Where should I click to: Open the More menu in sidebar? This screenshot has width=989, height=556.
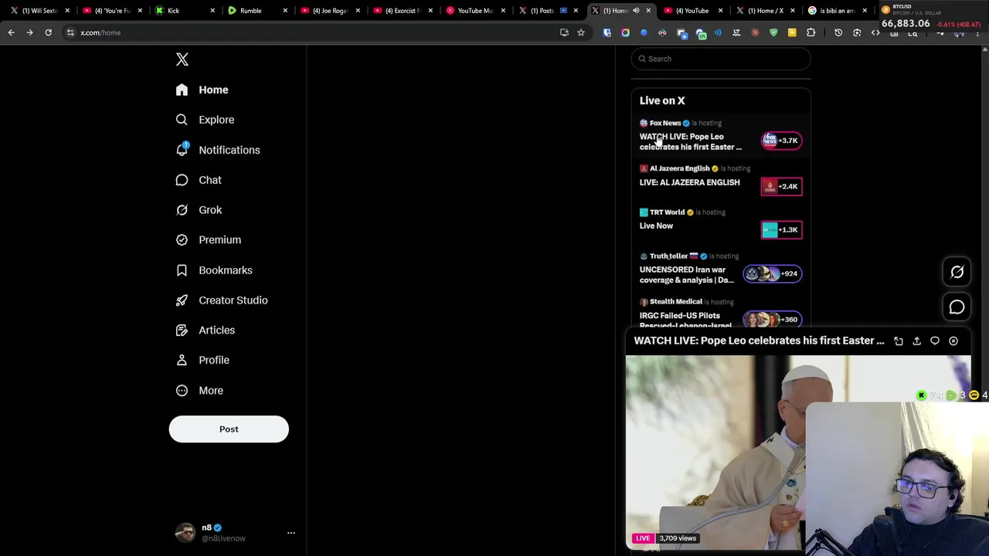coord(199,390)
